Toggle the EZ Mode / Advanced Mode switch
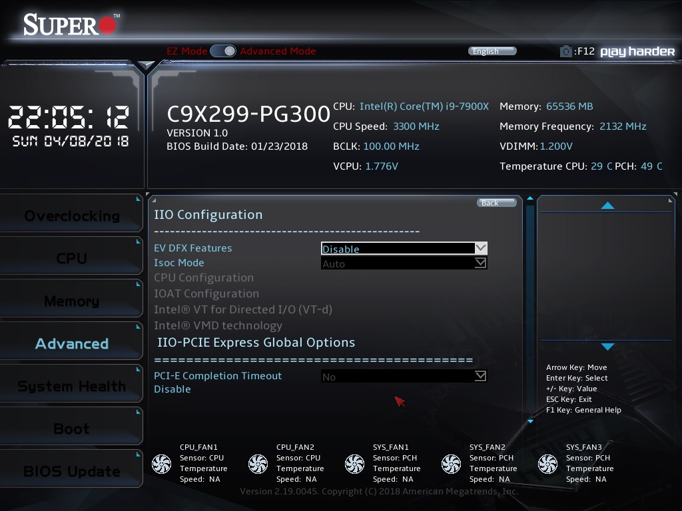Screen dimensions: 682x511 [223, 51]
